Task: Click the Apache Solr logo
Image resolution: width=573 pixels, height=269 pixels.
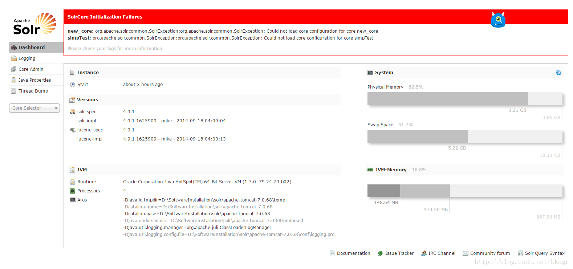Action: [35, 24]
